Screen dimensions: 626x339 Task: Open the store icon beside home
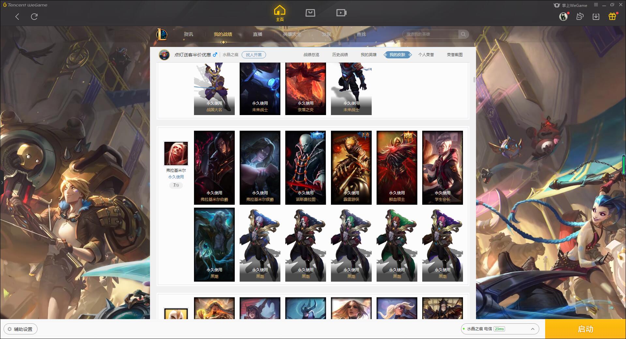(310, 13)
